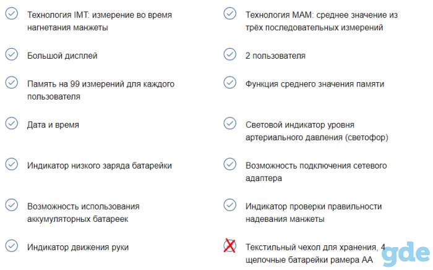
Task: Click checkmark beside Индикатор проверки правильности надевания
Action: pos(229,205)
